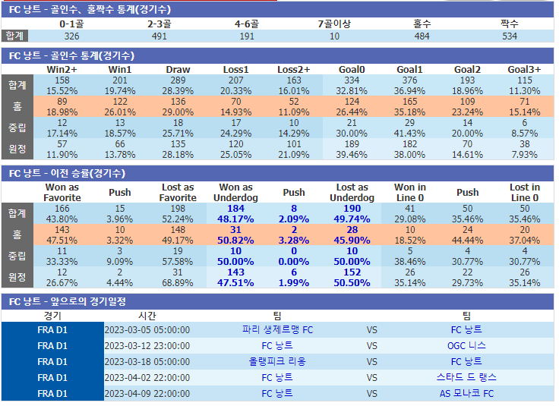Click the value 534 under 짝수
Viewport: 559px width, 406px height.
click(x=510, y=36)
